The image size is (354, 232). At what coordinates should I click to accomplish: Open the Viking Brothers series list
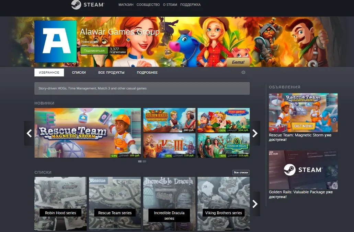[x=224, y=204]
